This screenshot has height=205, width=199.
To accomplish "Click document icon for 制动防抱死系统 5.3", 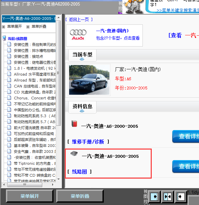I will pyautogui.click(x=9, y=116).
